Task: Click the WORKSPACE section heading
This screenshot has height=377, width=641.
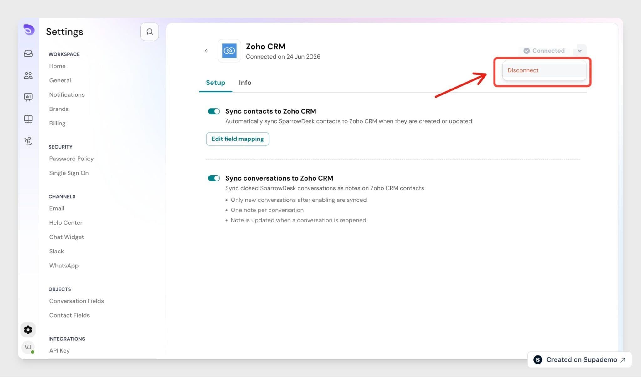Action: click(64, 54)
